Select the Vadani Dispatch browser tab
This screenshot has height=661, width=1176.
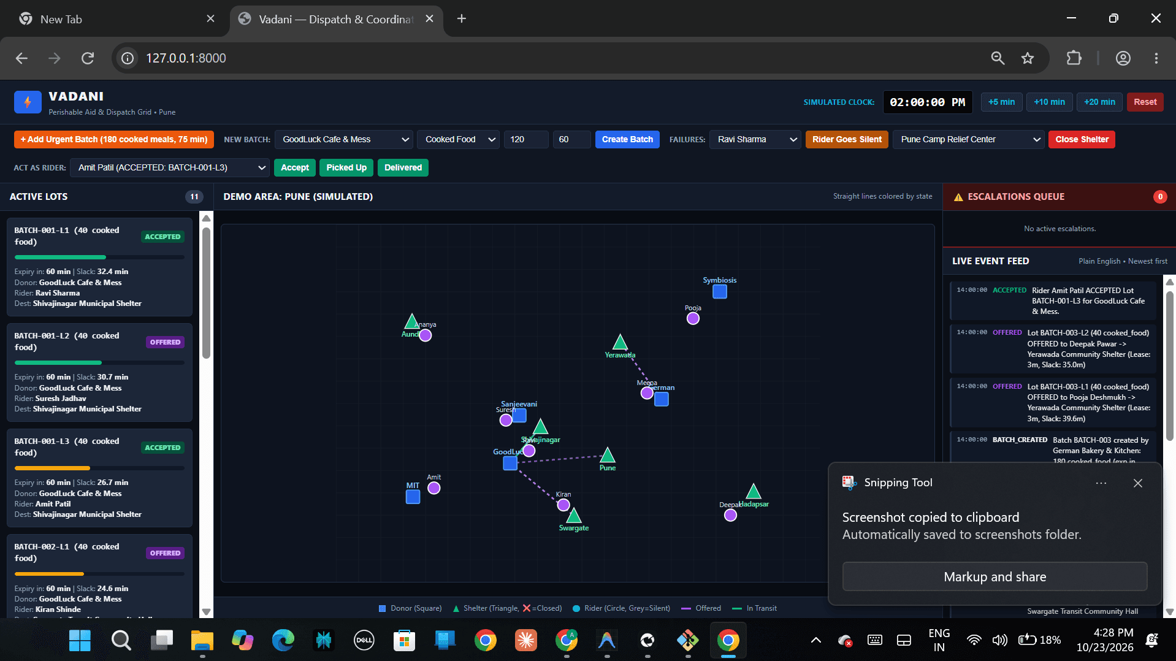coord(336,19)
